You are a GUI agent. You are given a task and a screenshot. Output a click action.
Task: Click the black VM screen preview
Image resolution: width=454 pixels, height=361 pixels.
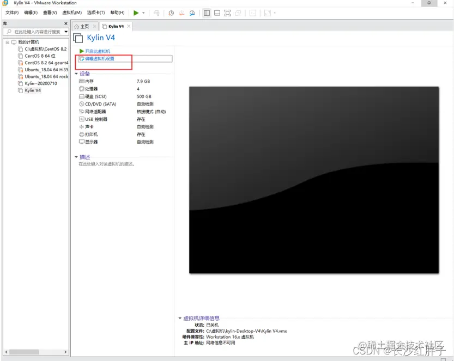(x=314, y=180)
